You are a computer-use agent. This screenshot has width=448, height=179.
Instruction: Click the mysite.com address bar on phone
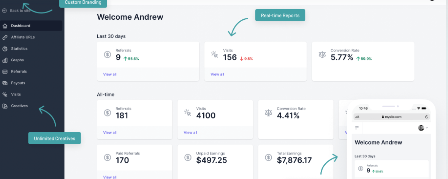click(x=391, y=117)
